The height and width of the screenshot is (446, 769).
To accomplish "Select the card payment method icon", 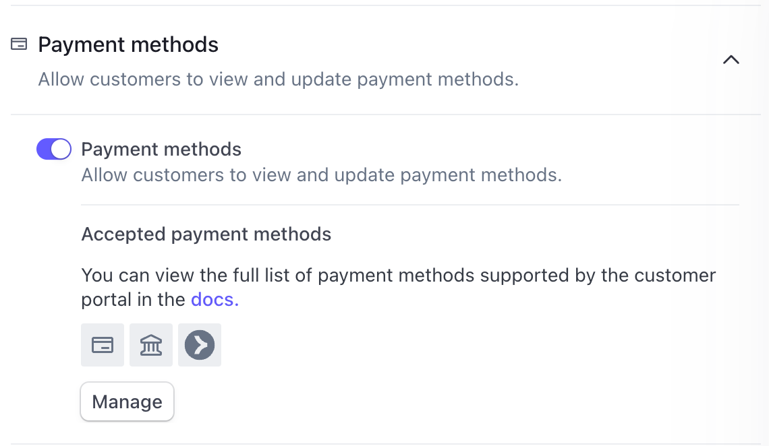I will click(x=103, y=345).
